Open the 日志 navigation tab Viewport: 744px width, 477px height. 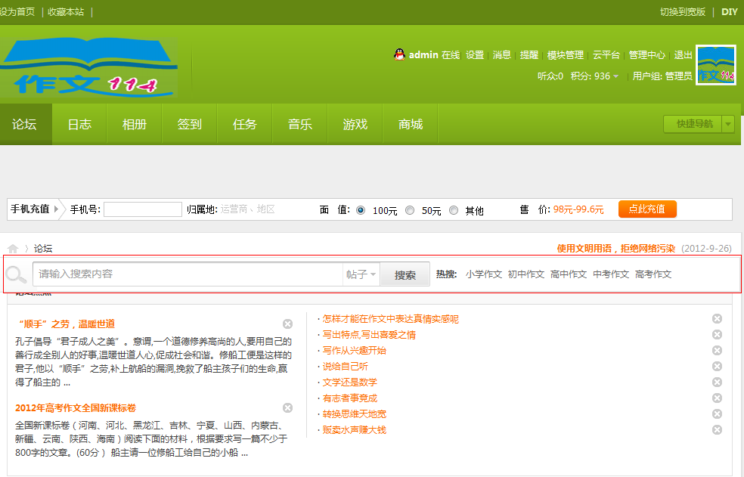point(79,124)
